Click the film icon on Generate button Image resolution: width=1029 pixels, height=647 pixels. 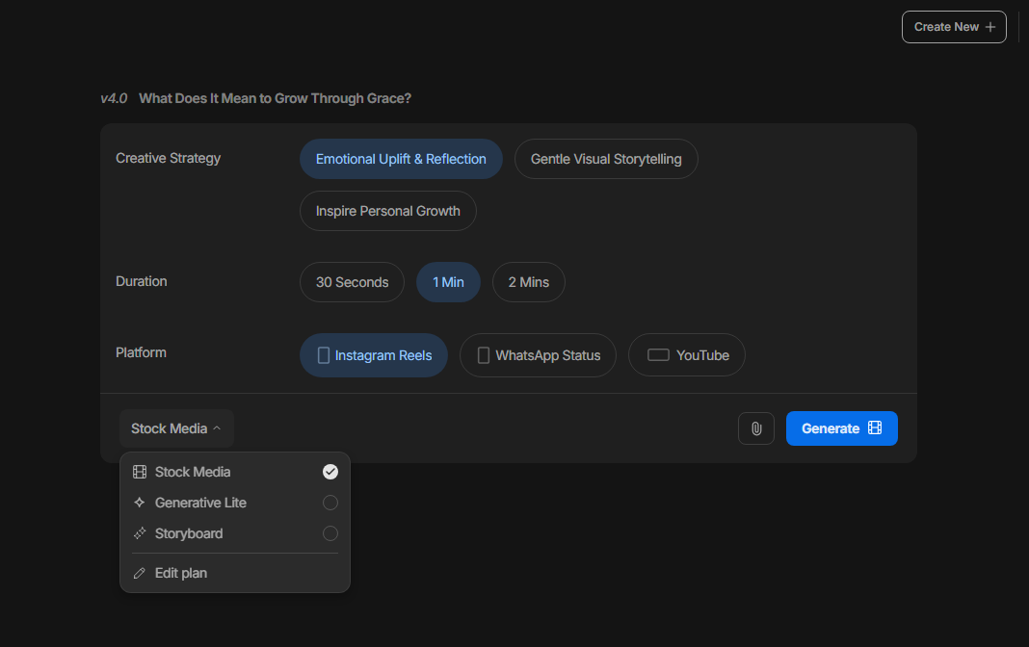point(875,428)
